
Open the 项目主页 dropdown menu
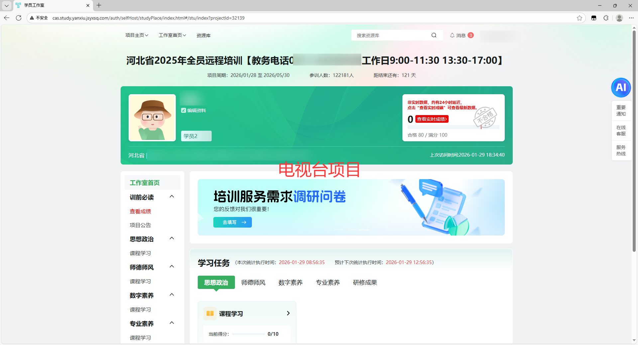coord(137,35)
